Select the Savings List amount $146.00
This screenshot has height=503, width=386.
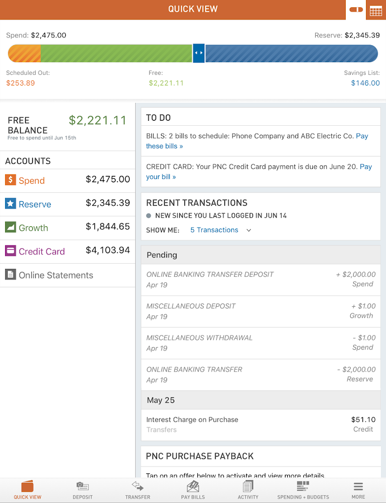point(365,83)
